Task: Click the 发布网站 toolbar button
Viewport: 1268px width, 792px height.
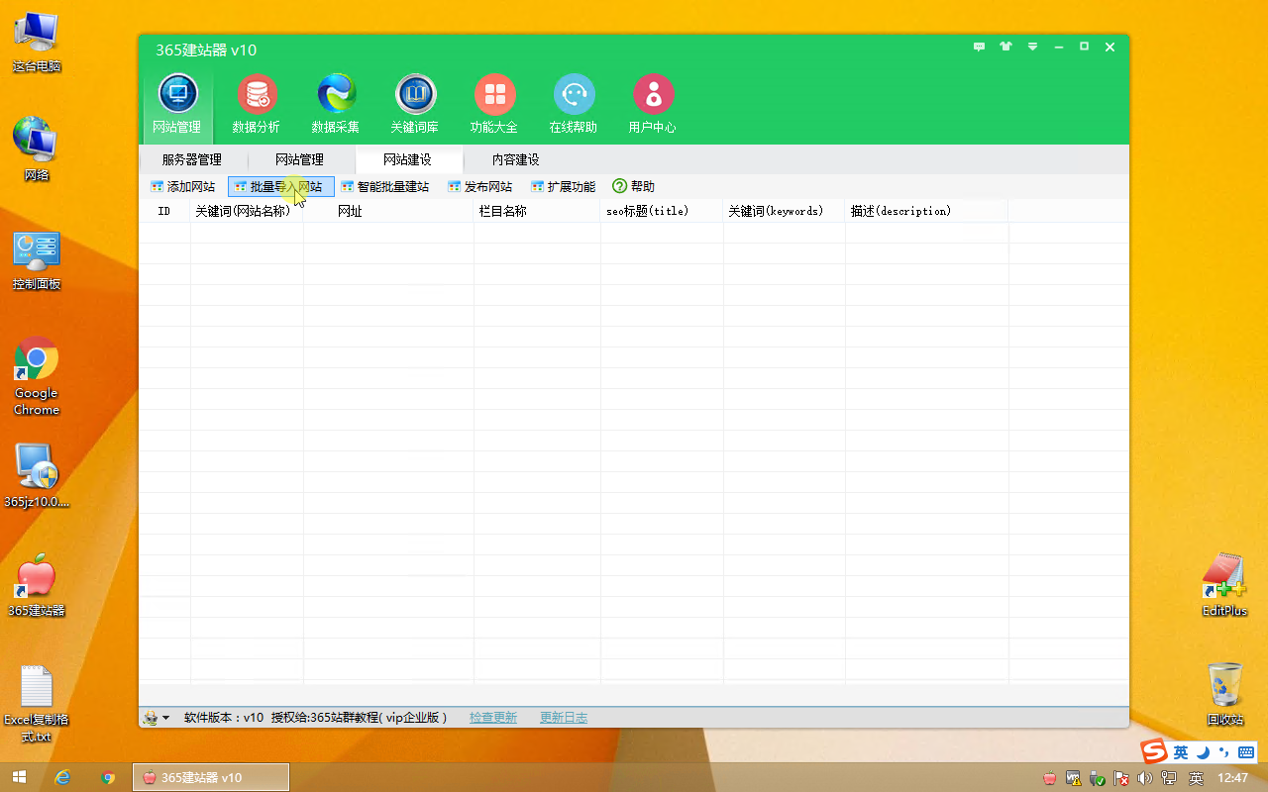Action: tap(480, 186)
